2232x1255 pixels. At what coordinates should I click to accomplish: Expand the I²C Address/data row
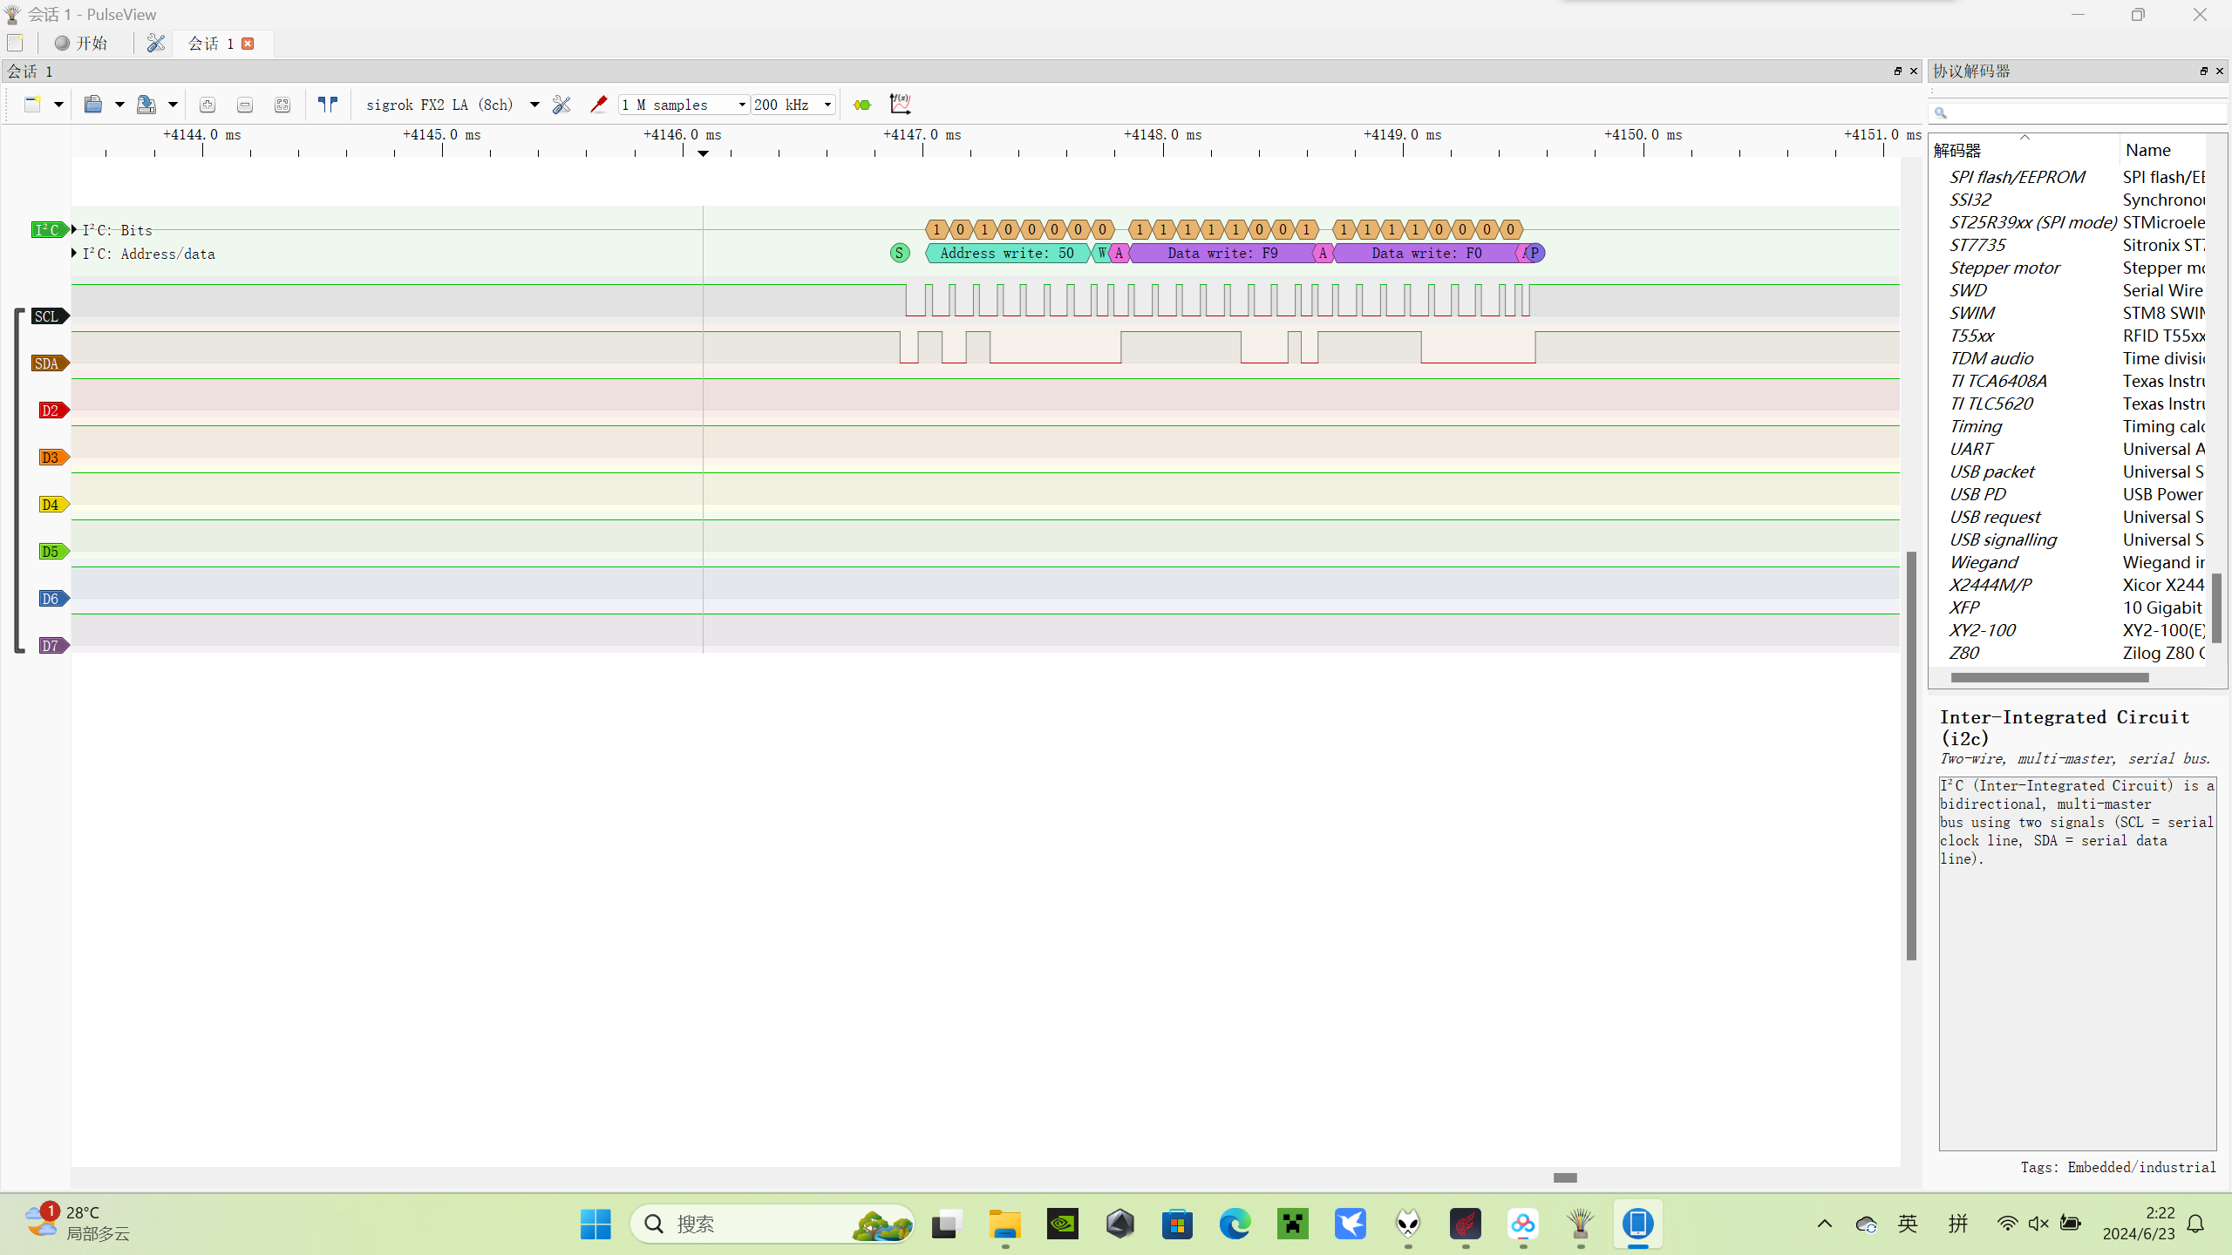[75, 254]
